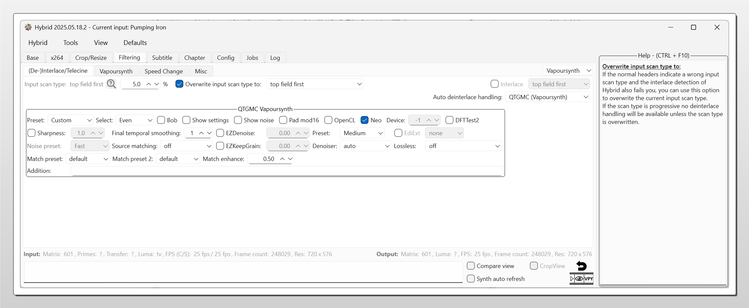Expand the QTGMC Preset Custom dropdown

(70, 120)
